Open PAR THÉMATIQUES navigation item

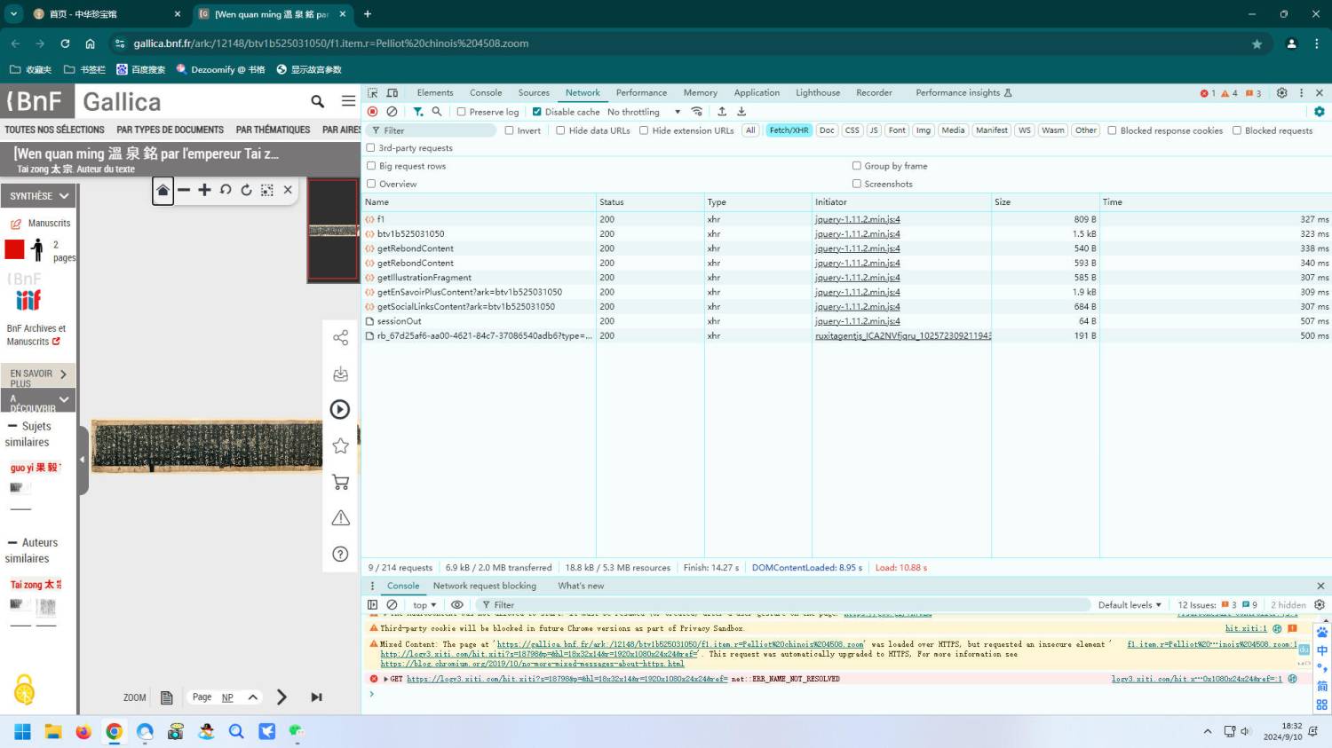pos(273,130)
